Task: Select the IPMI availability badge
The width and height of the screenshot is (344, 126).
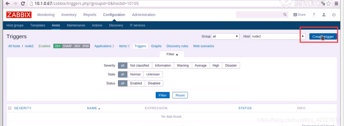Action: [x=86, y=46]
